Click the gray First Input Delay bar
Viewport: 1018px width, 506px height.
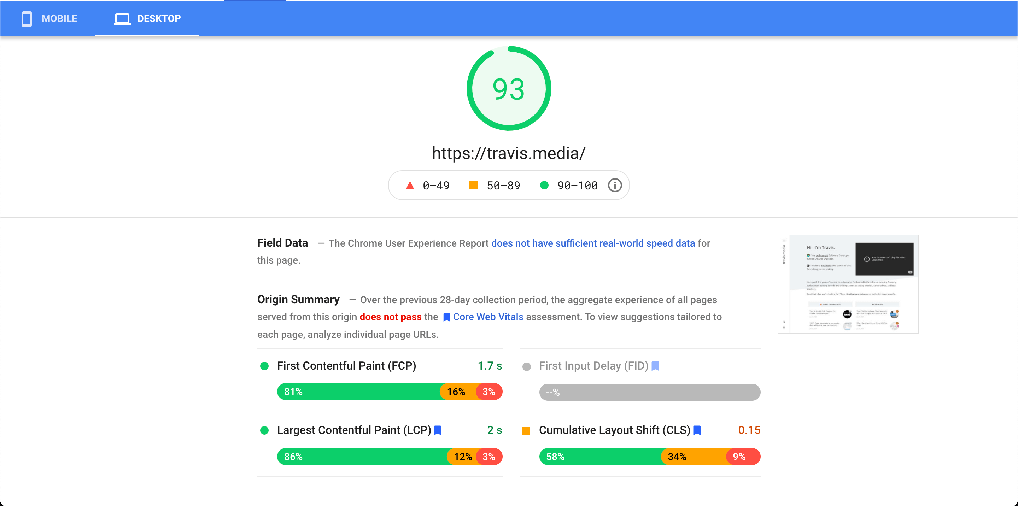650,392
